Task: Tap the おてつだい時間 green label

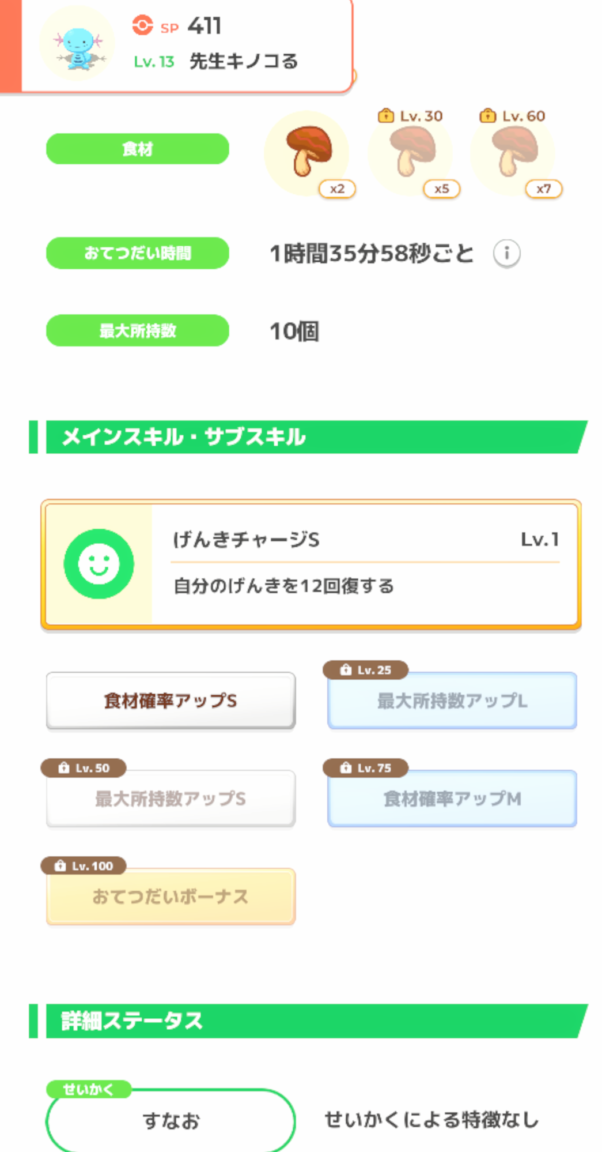Action: (137, 253)
